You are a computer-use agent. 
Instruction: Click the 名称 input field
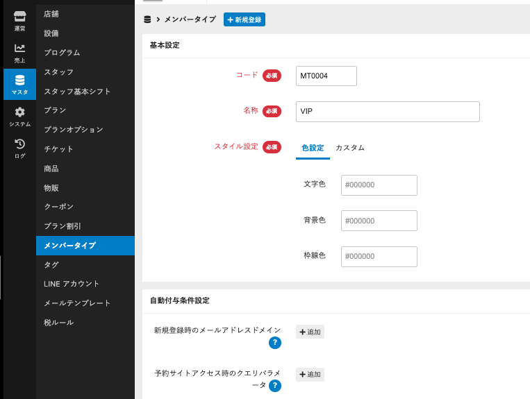point(387,112)
